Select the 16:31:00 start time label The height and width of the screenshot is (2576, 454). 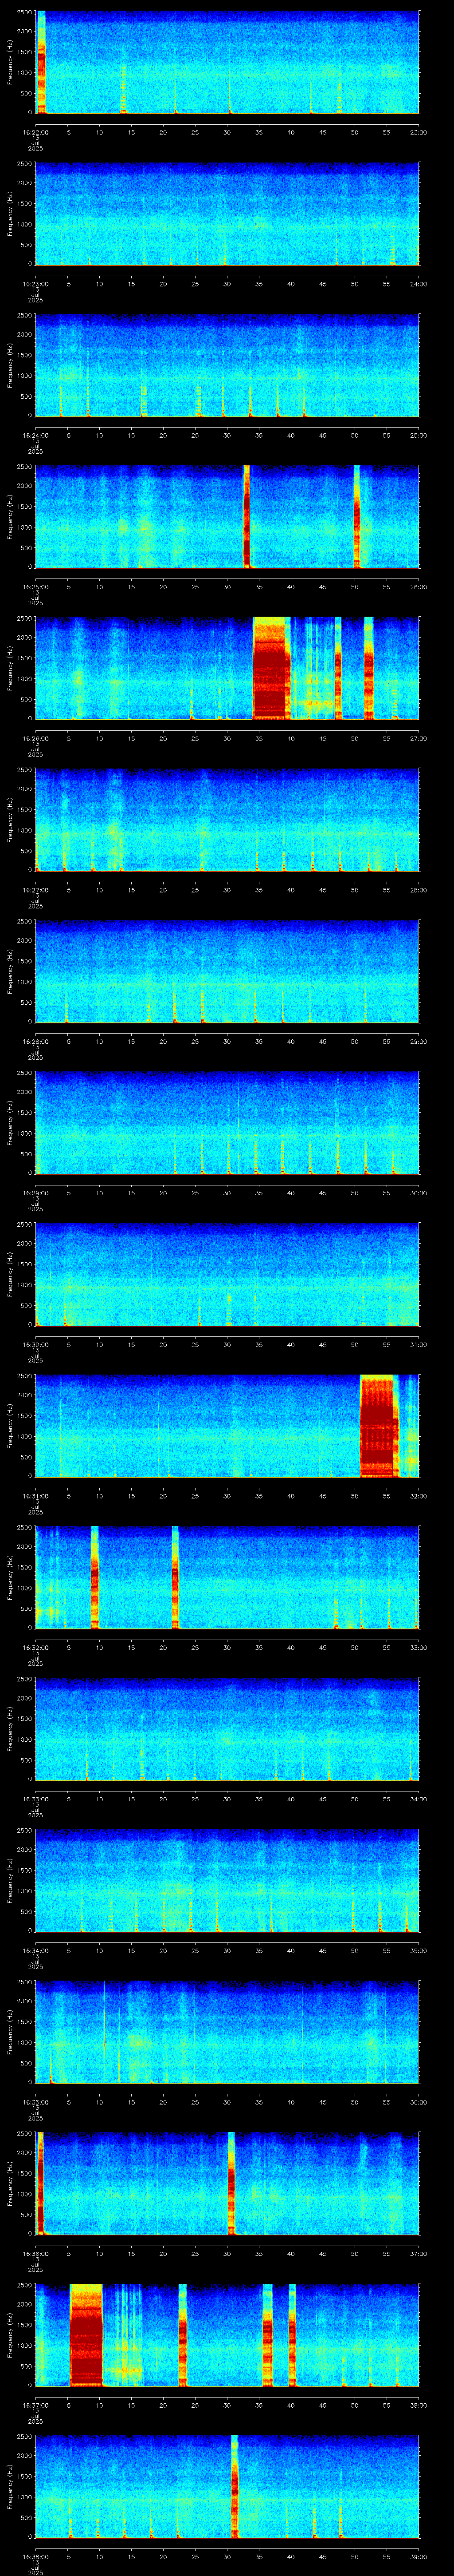[35, 1496]
